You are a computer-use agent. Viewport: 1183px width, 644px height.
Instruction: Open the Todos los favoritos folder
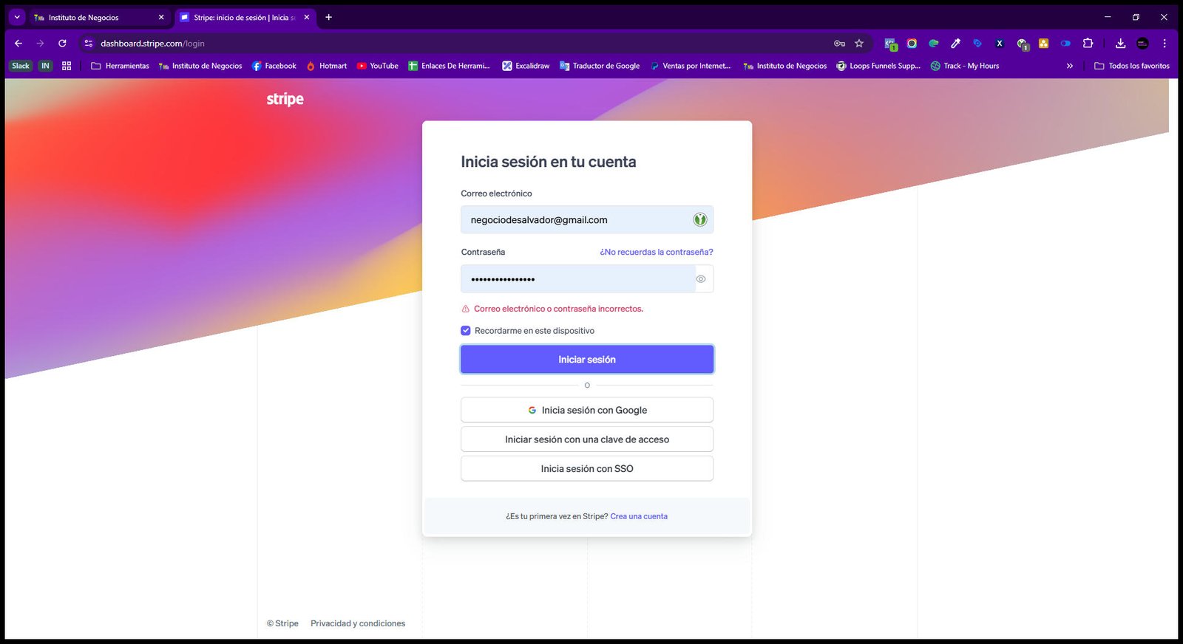(x=1132, y=66)
